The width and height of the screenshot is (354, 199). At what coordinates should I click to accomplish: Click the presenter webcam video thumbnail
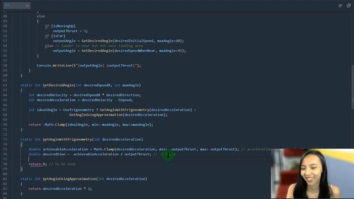pyautogui.click(x=313, y=174)
